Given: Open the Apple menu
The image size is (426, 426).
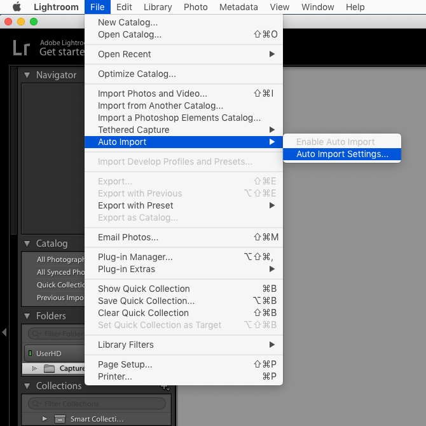Looking at the screenshot, I should [17, 7].
